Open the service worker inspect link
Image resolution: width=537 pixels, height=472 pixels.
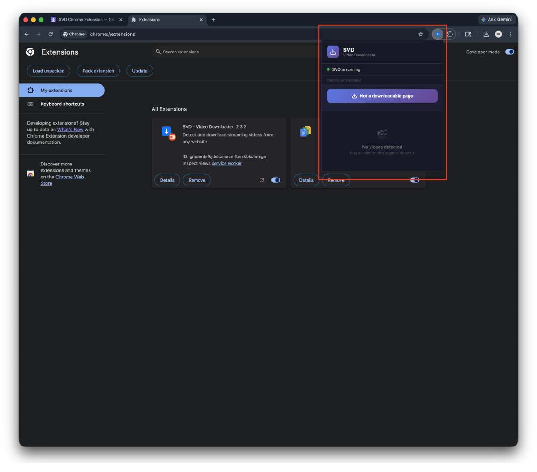[x=226, y=164]
